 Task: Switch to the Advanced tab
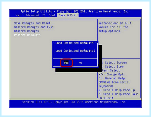32,15
